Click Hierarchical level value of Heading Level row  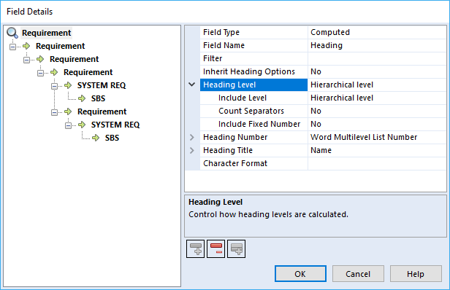[377, 85]
